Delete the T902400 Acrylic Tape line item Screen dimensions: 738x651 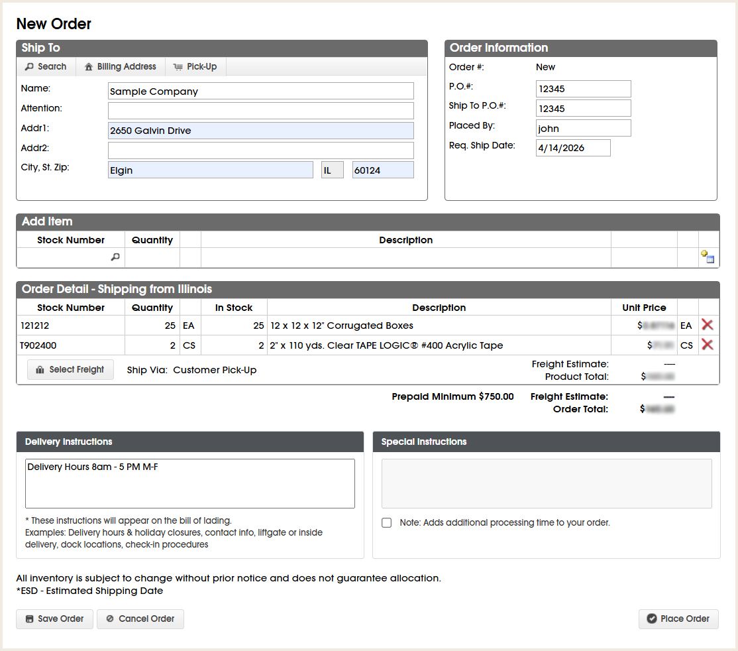tap(707, 345)
